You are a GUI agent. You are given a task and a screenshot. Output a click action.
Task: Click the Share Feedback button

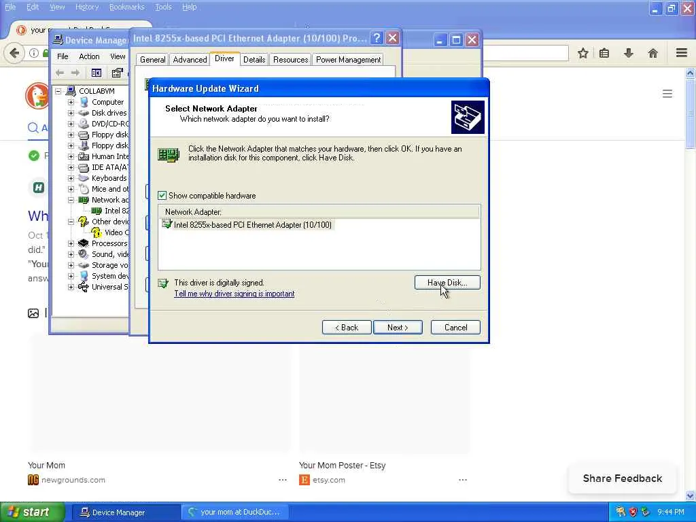pyautogui.click(x=623, y=478)
